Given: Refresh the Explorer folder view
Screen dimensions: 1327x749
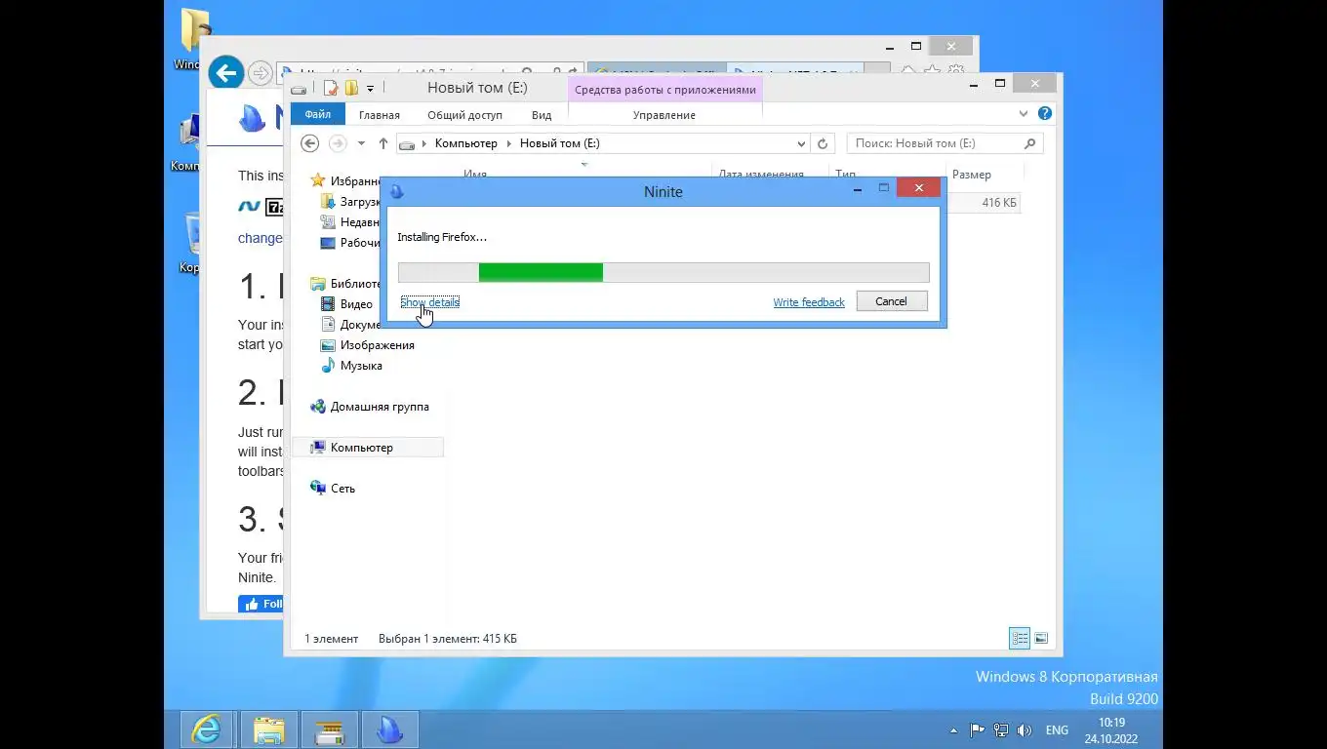Looking at the screenshot, I should 823,143.
